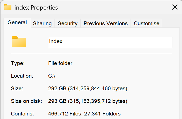Click the "Type:" label
Image resolution: width=182 pixels, height=119 pixels.
18,63
